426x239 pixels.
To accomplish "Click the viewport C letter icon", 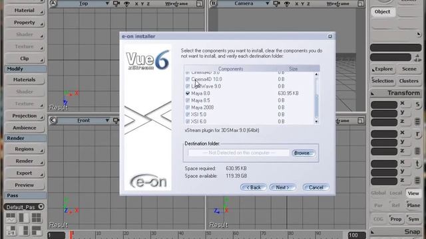I will pyautogui.click(x=53, y=120).
